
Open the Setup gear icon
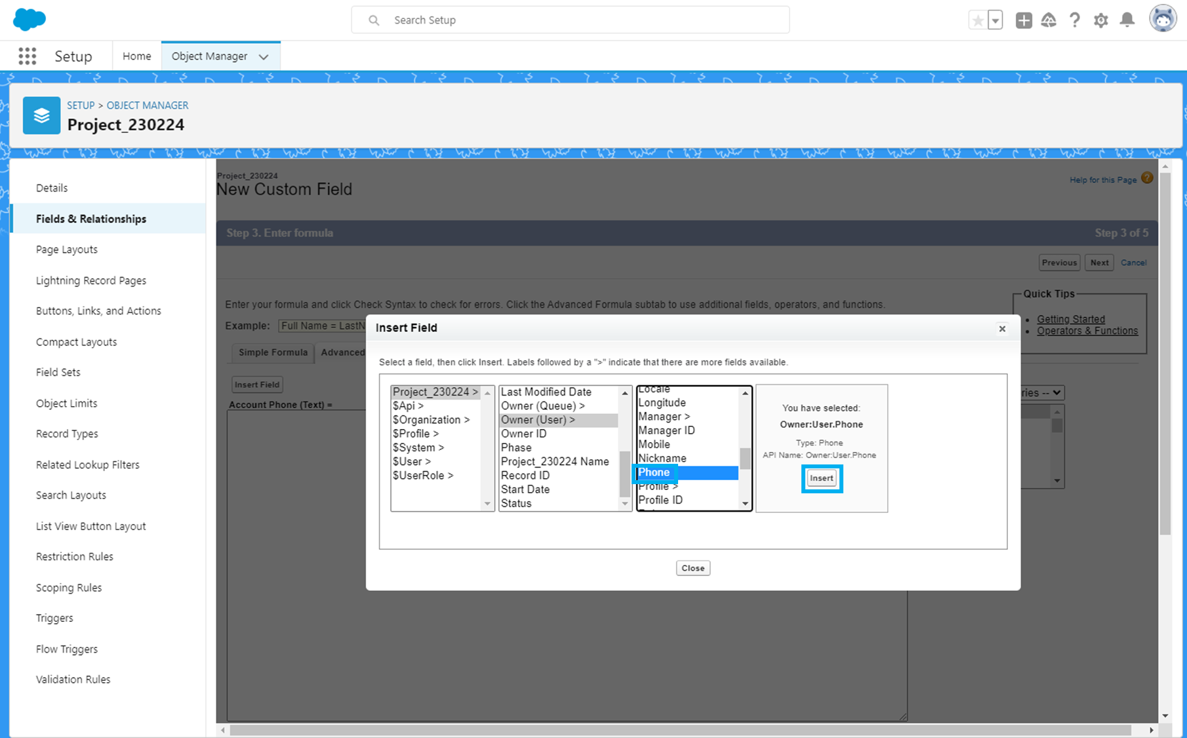[1101, 20]
